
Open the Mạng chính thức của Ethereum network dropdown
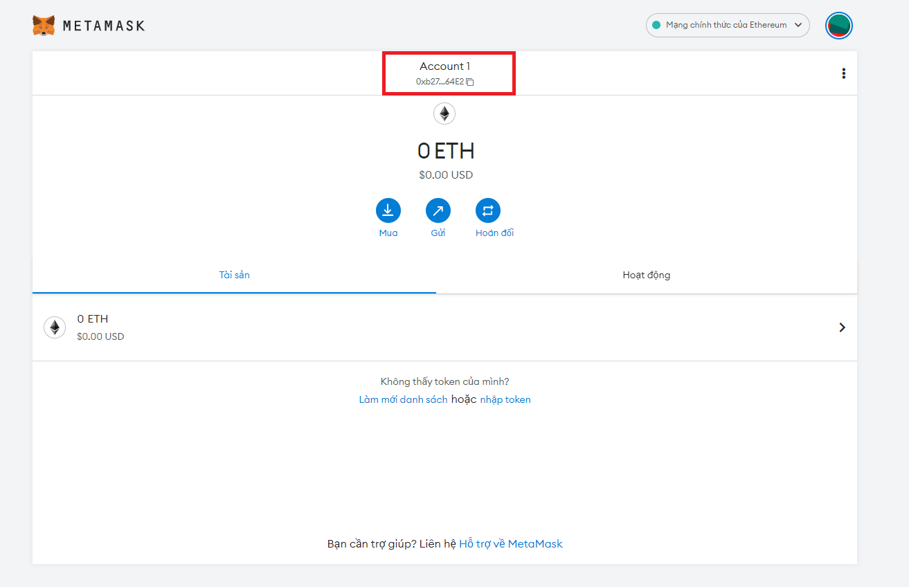click(x=727, y=24)
